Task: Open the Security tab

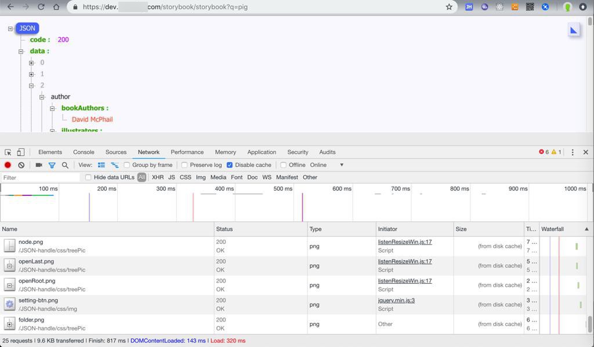Action: pos(298,152)
